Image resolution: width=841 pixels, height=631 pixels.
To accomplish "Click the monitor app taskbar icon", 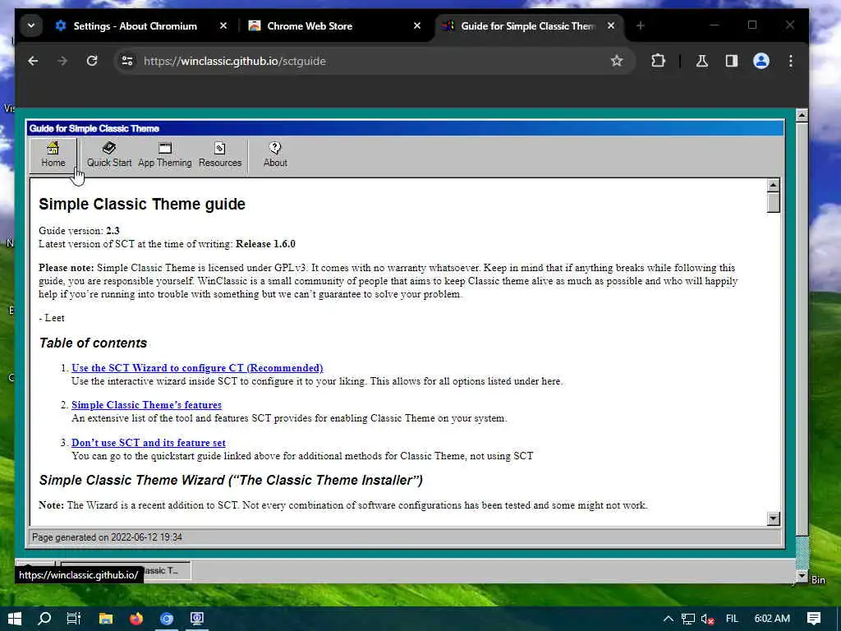I will (197, 619).
